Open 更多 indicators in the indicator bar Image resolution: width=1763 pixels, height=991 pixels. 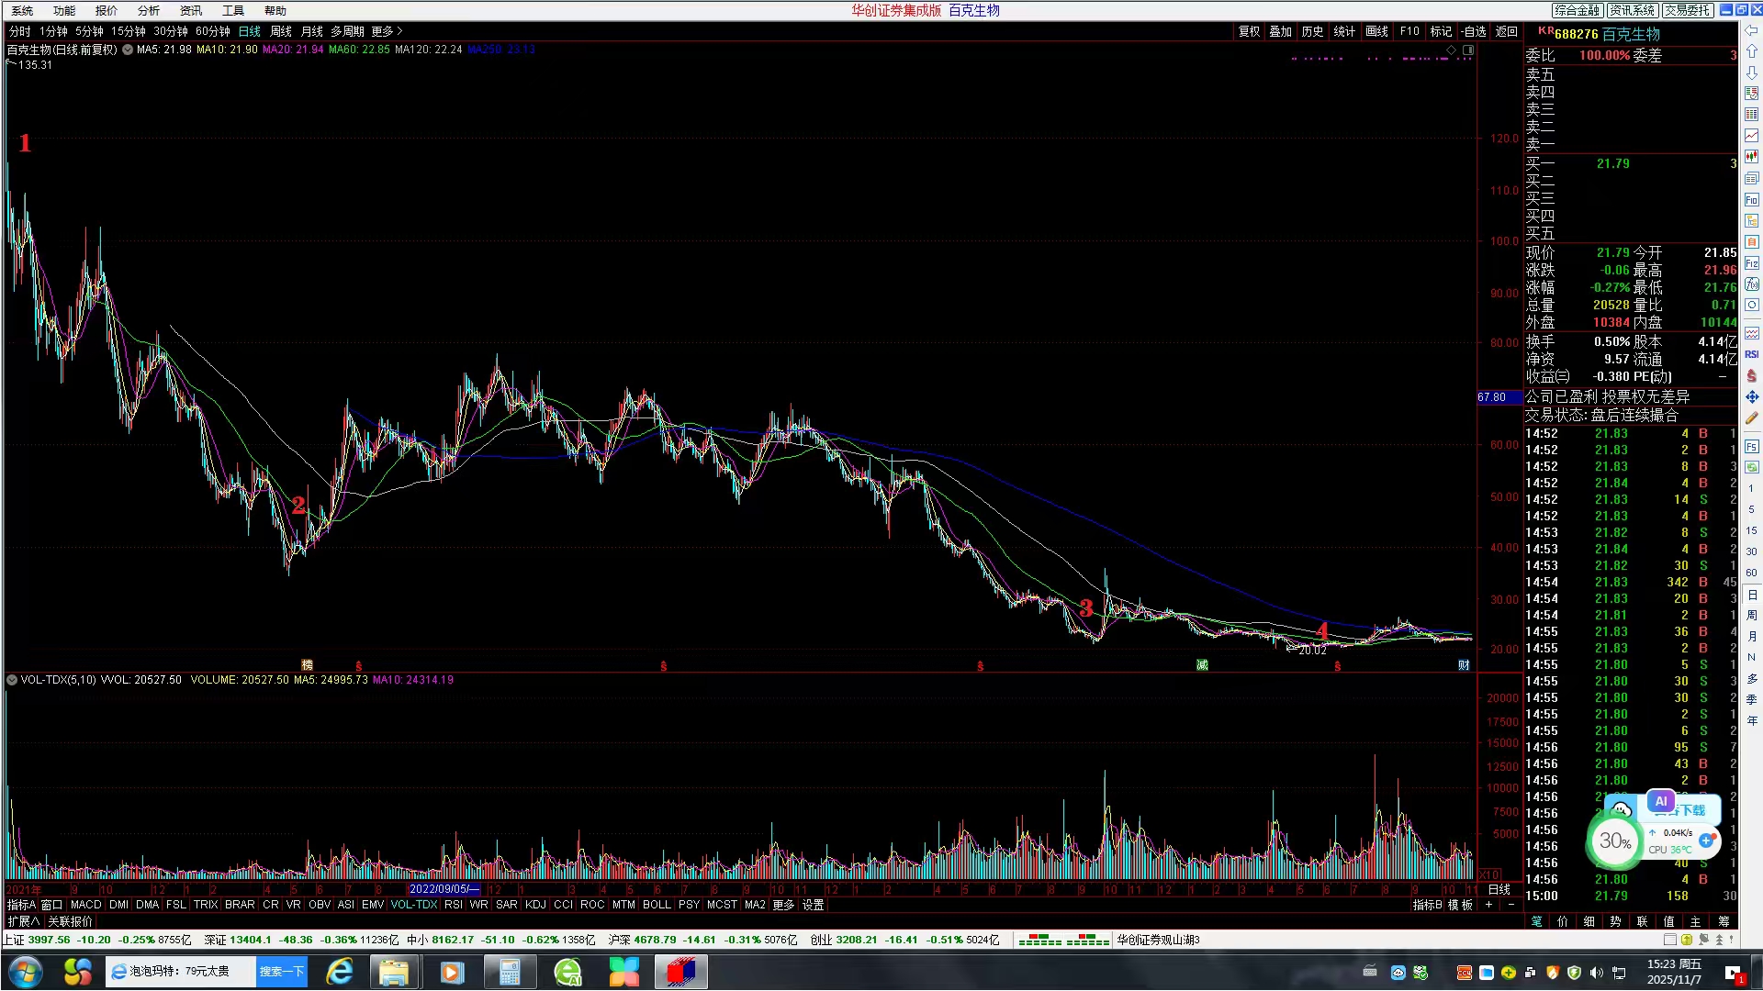[782, 905]
